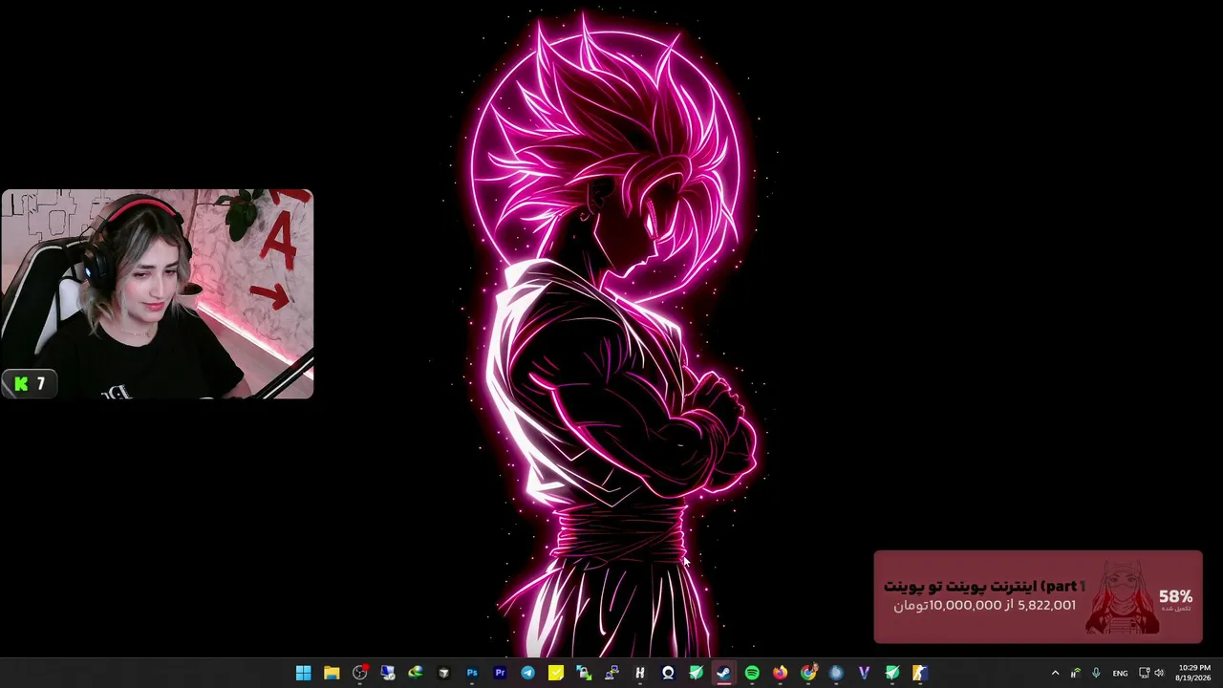Open the black cube app icon
Screen dimensions: 1223x688
pos(443,673)
